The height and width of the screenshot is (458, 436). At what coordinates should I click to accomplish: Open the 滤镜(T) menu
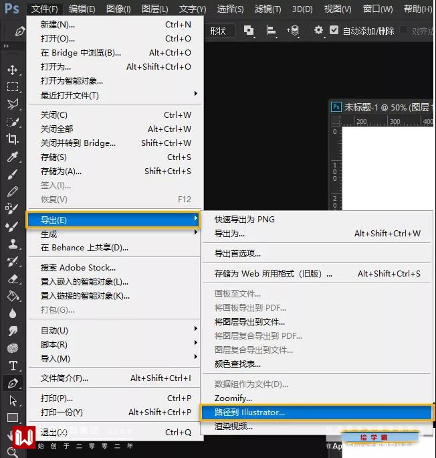267,9
